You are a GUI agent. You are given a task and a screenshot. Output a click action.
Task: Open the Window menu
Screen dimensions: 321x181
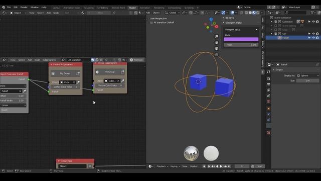pos(35,7)
